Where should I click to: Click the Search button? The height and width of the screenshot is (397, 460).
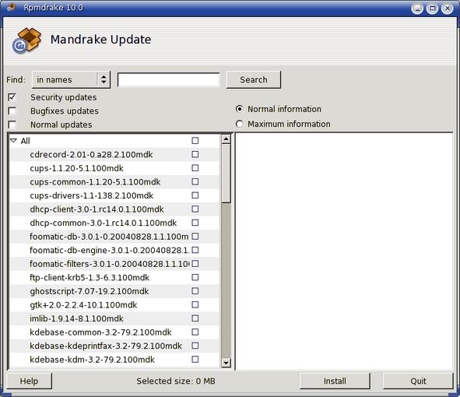pos(254,79)
